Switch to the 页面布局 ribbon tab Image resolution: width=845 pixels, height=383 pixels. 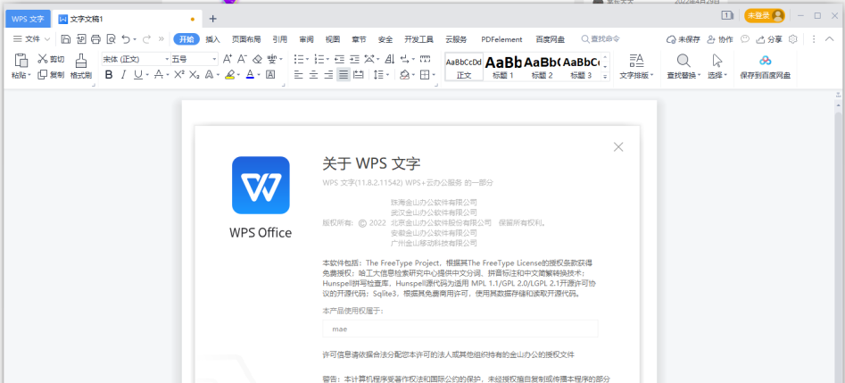pyautogui.click(x=246, y=39)
